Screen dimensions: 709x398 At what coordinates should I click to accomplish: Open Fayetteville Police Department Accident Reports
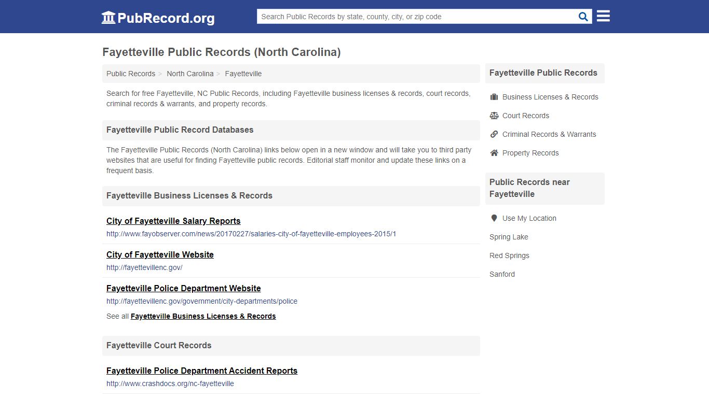click(202, 371)
